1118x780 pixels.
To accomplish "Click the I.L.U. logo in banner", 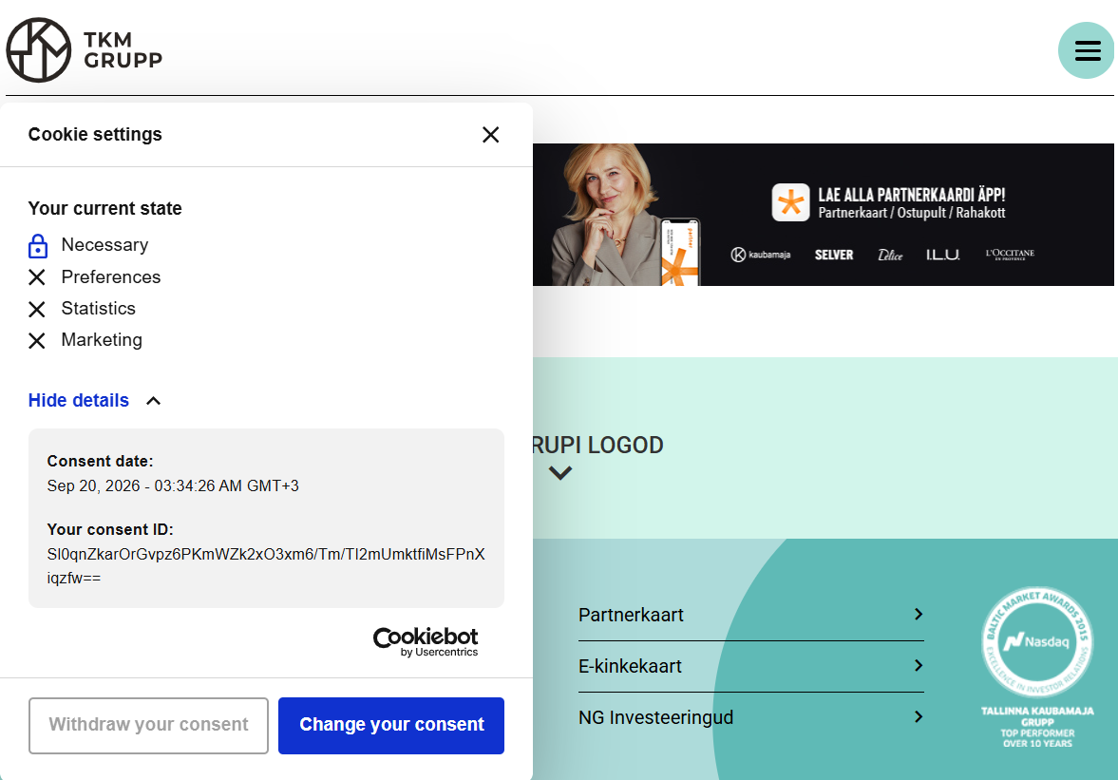I will tap(942, 255).
